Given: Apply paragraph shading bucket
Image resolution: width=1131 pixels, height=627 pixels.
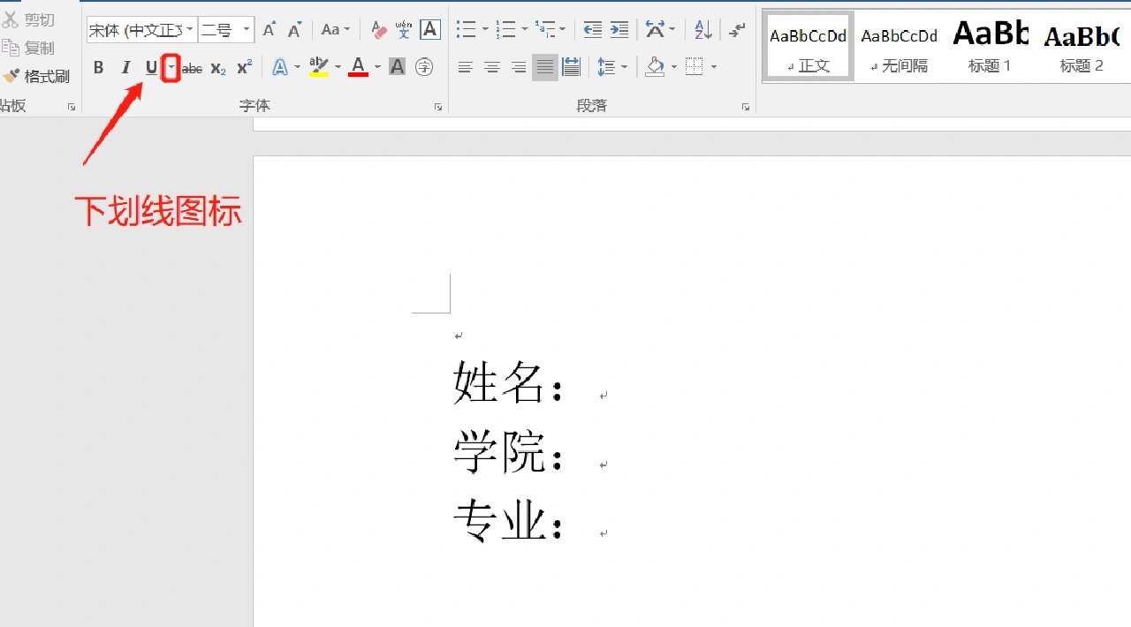Looking at the screenshot, I should [x=655, y=67].
